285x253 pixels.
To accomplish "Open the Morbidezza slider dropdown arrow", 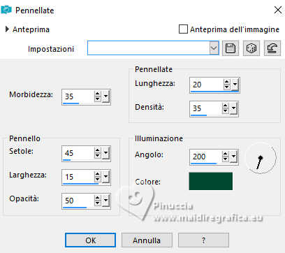I will point(106,96).
